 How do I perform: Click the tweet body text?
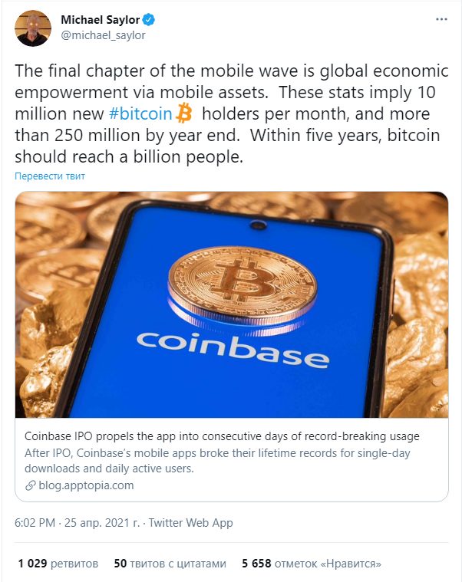tap(231, 113)
